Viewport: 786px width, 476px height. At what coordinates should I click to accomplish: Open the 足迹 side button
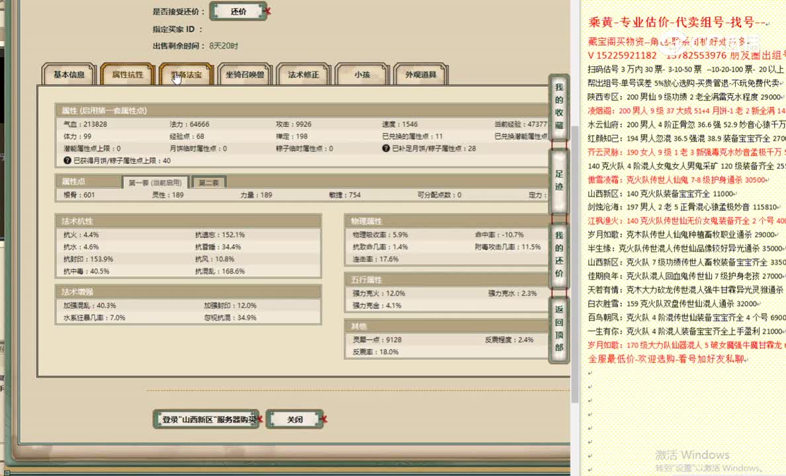[559, 180]
